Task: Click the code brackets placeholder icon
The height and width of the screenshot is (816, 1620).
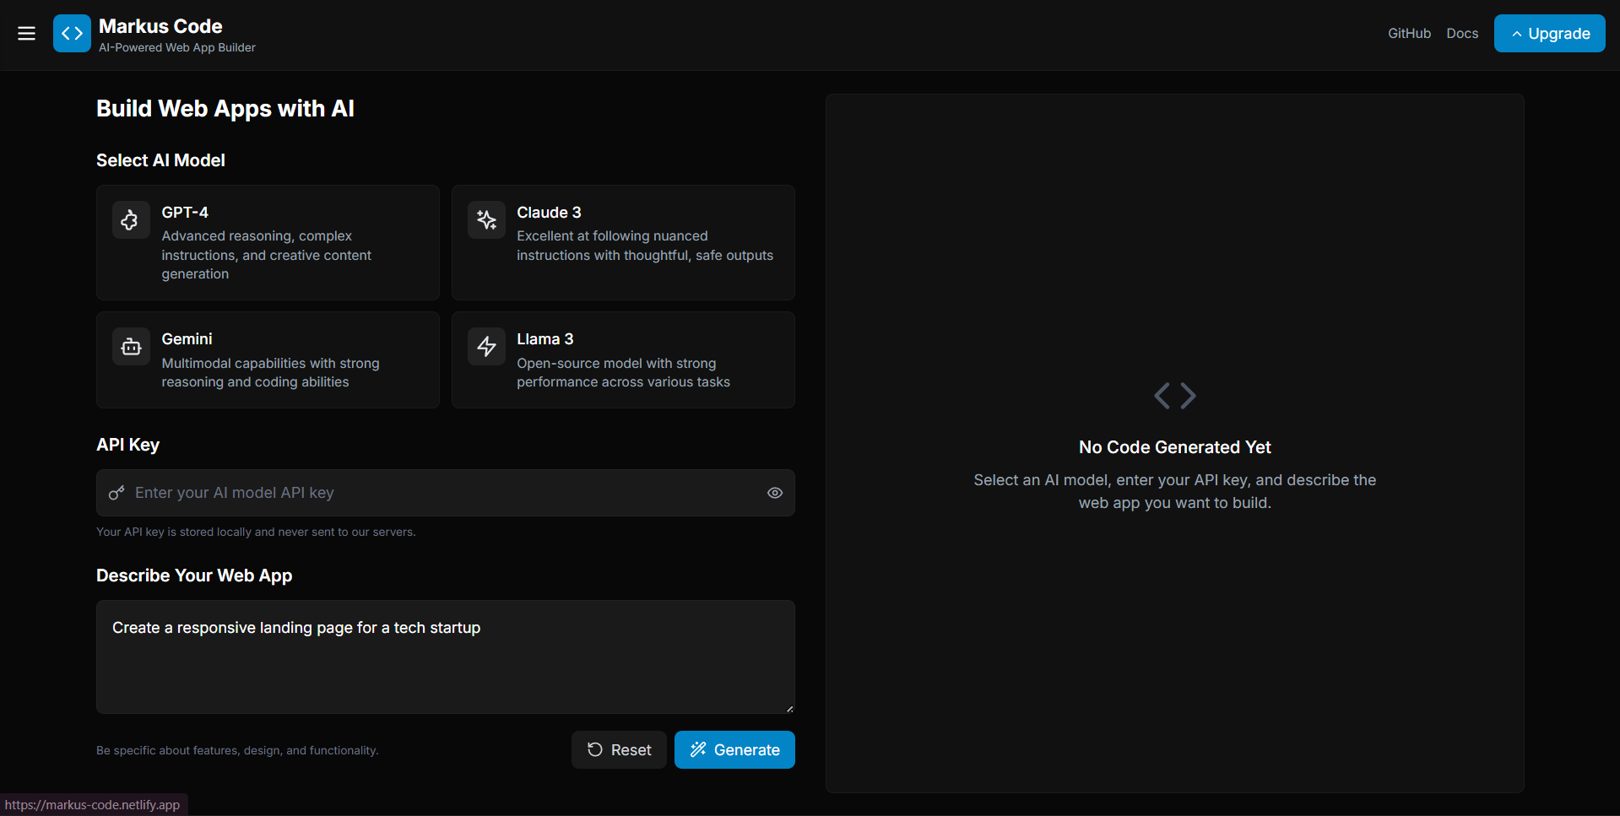Action: tap(1174, 396)
